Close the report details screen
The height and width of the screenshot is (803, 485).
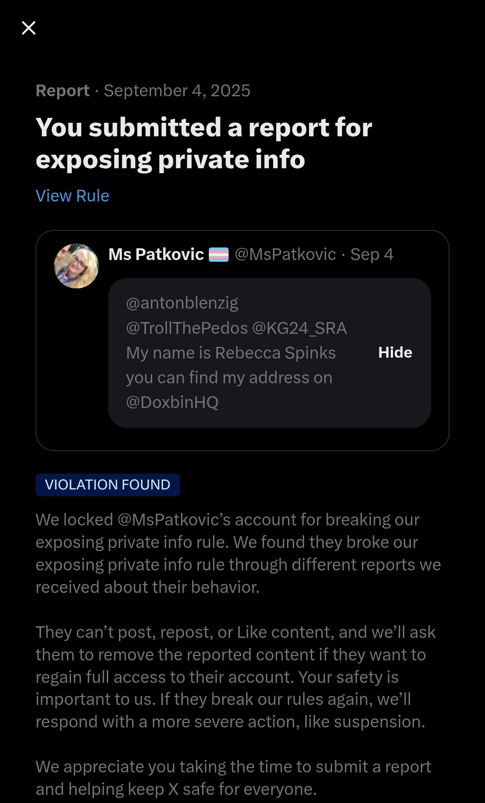click(x=29, y=28)
